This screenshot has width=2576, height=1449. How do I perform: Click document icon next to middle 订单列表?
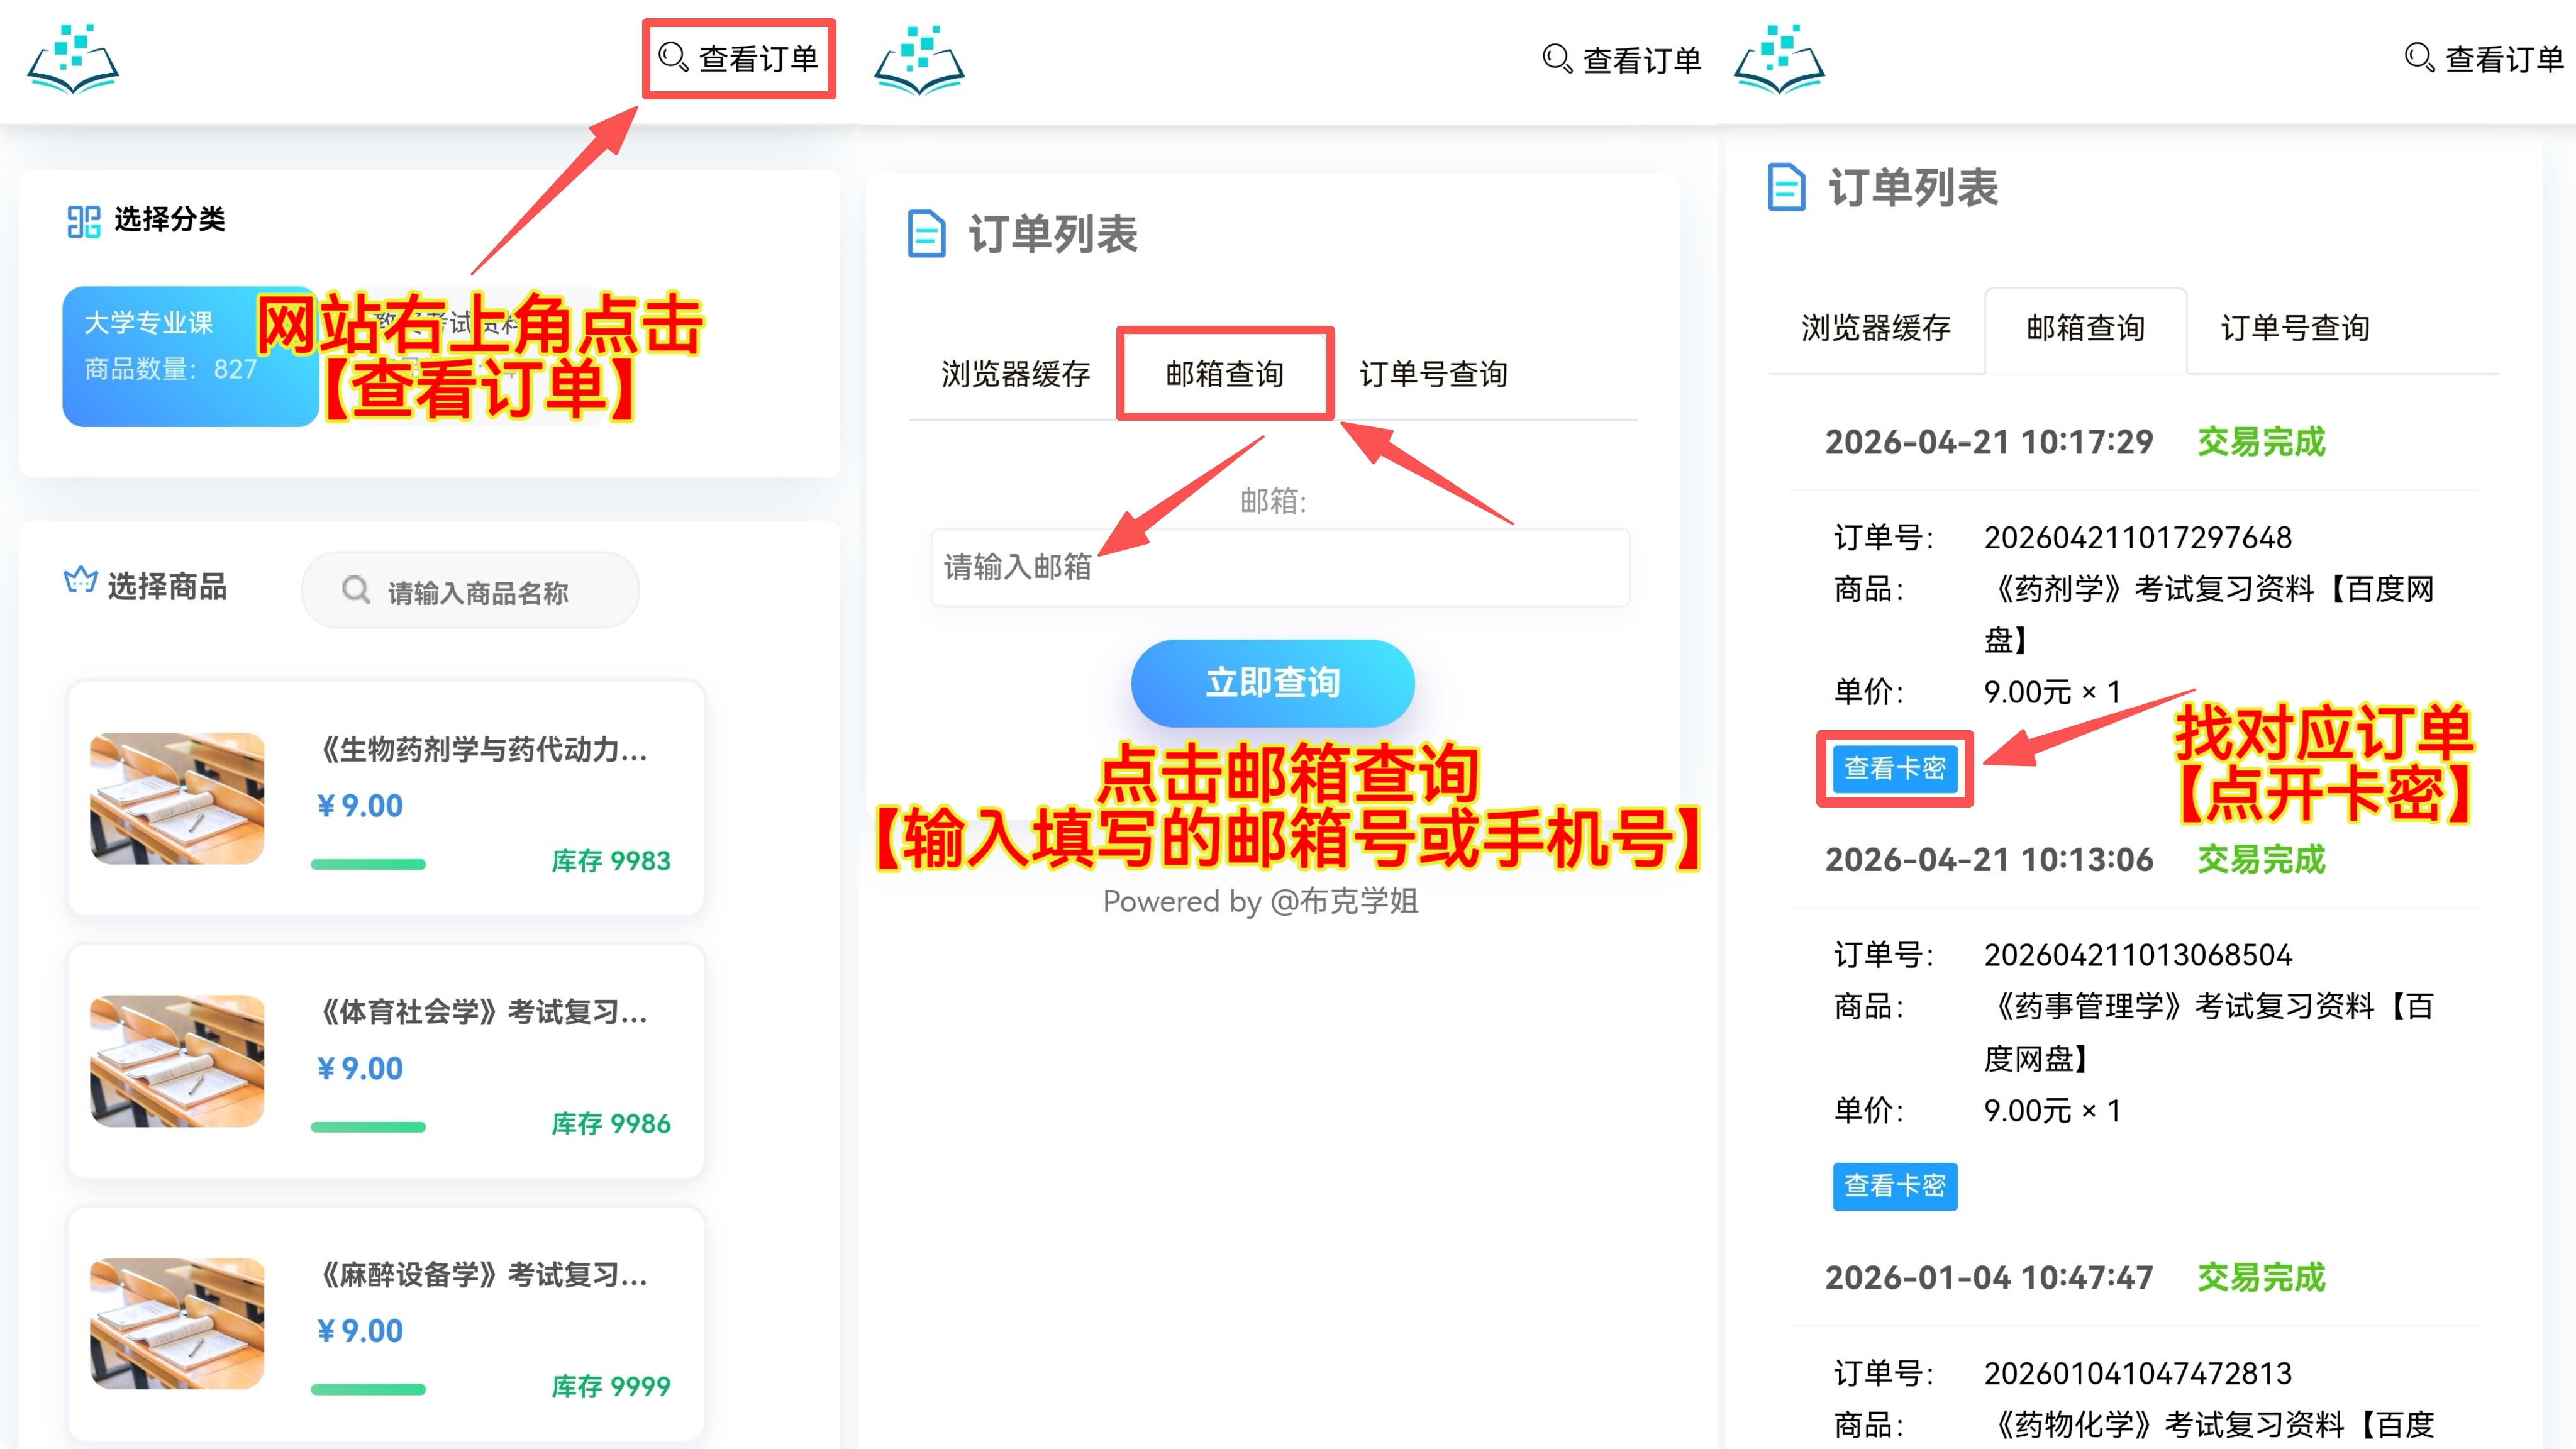coord(926,234)
